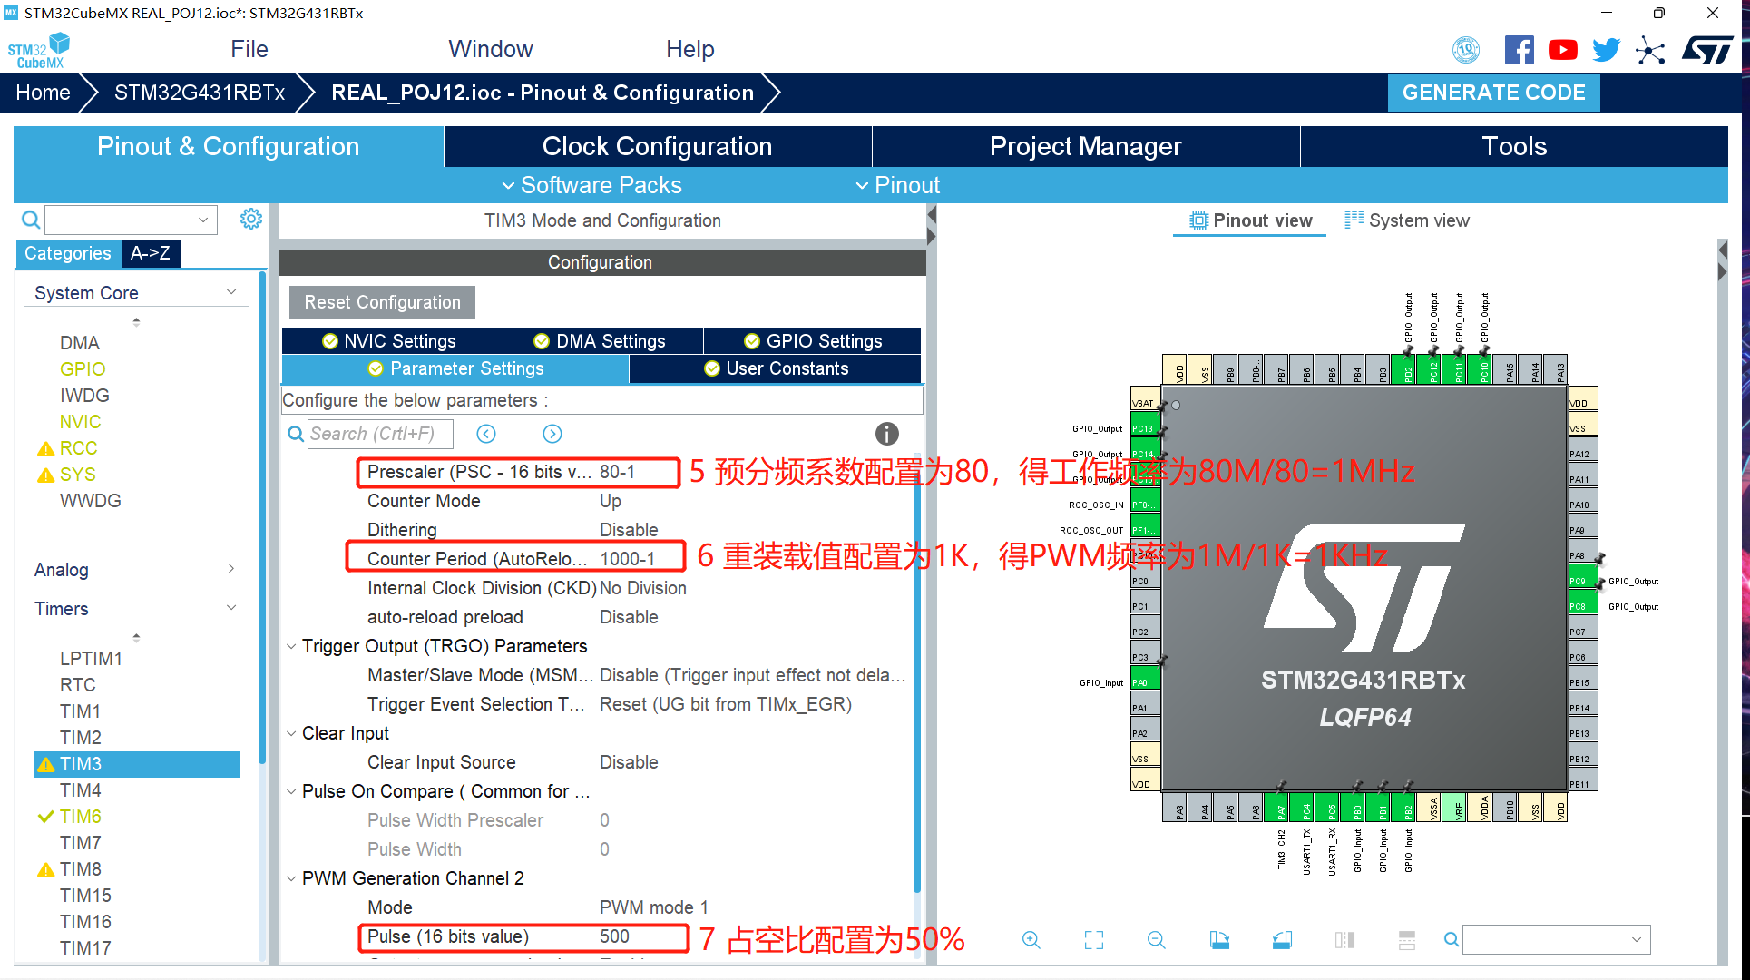Select the A->Z sorting tab
This screenshot has width=1750, height=980.
click(151, 253)
